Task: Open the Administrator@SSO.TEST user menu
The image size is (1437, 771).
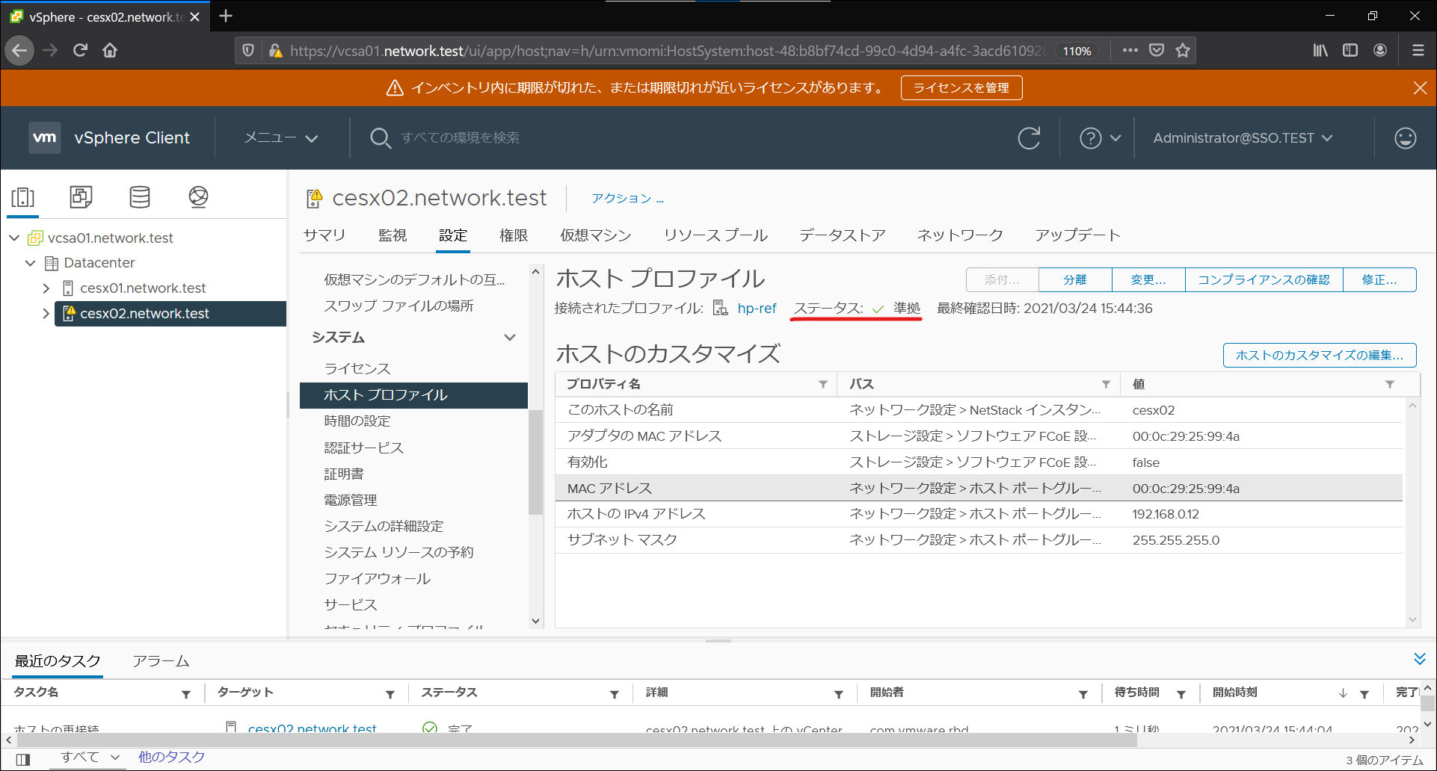Action: pyautogui.click(x=1243, y=138)
